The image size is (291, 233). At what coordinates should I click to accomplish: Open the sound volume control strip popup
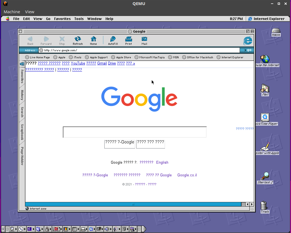point(108,229)
